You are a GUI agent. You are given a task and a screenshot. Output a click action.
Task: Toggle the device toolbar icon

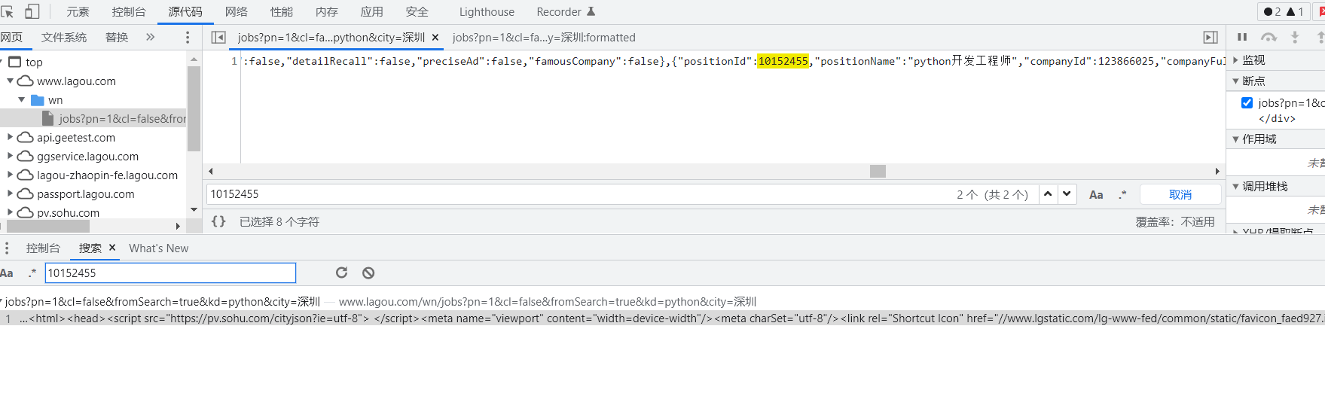32,11
